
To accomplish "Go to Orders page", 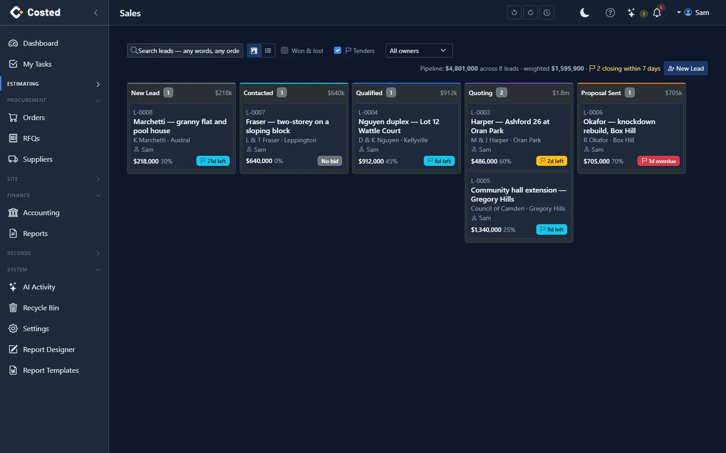I will point(54,118).
